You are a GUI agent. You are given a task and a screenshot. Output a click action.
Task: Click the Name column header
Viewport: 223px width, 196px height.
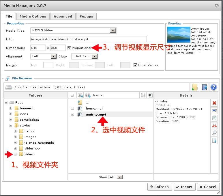coord(98,95)
